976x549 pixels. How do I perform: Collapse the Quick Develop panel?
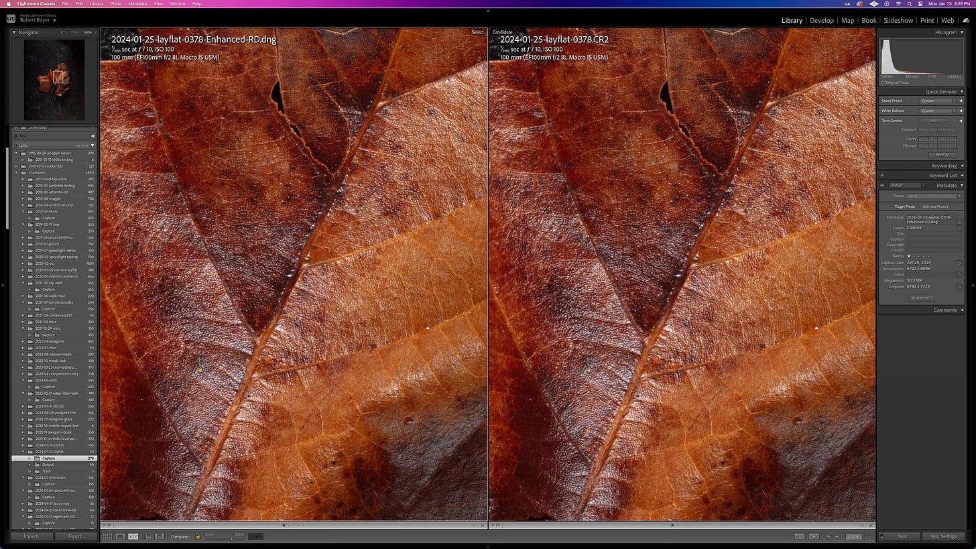[x=963, y=91]
